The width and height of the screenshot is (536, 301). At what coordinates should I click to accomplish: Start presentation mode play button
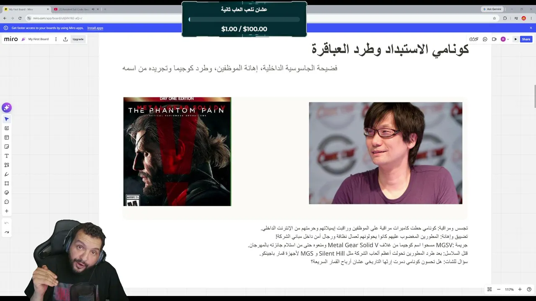[x=515, y=39]
